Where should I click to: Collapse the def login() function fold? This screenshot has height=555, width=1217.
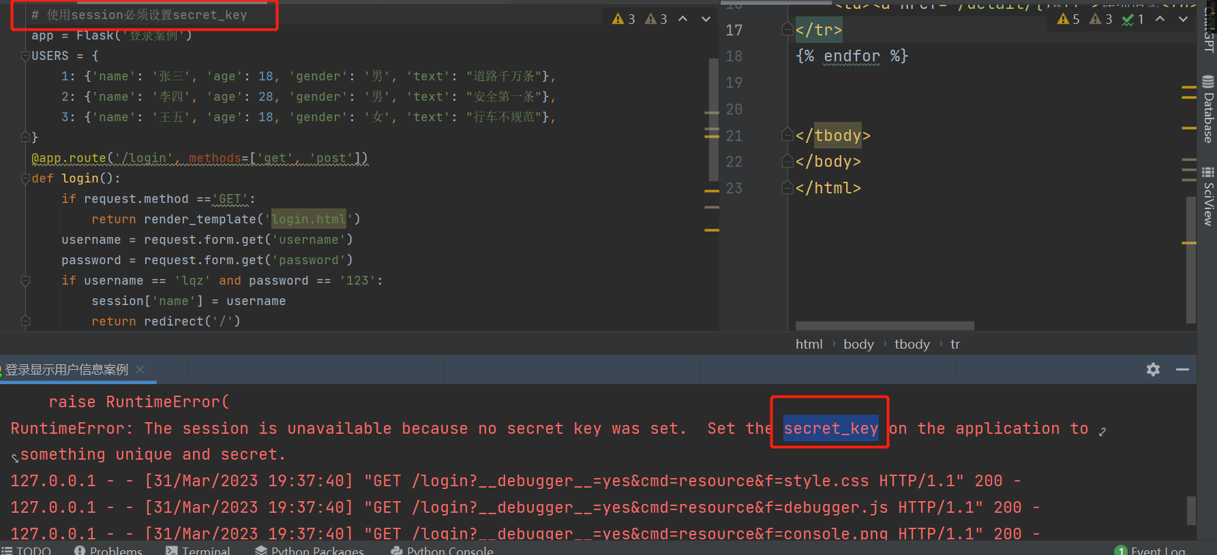(x=25, y=178)
